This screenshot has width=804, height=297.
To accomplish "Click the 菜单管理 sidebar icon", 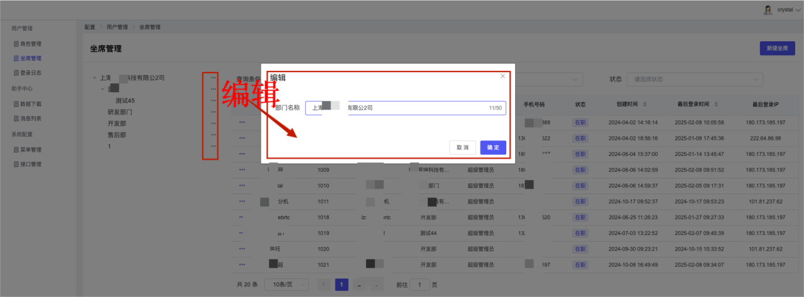I will pos(16,150).
